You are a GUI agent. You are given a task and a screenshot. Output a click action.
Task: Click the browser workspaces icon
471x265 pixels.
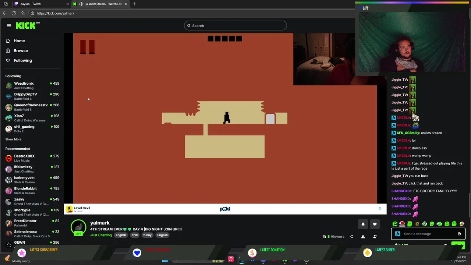(x=6, y=4)
